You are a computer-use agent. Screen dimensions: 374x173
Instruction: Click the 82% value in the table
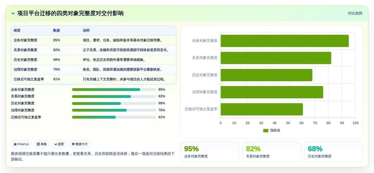57,50
